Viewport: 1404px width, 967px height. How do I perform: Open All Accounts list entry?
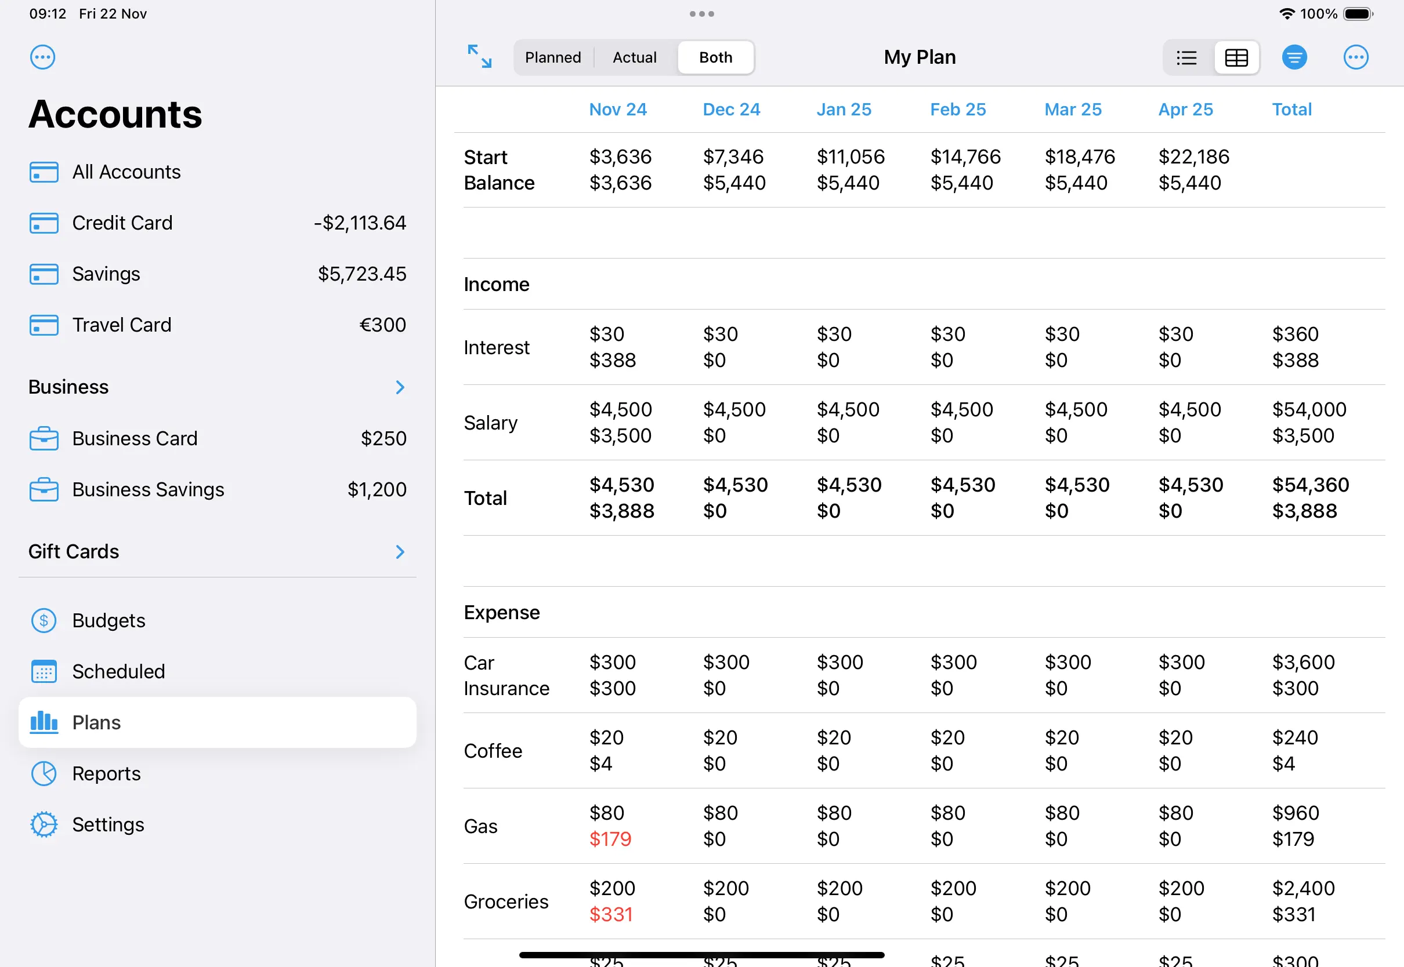coord(126,172)
